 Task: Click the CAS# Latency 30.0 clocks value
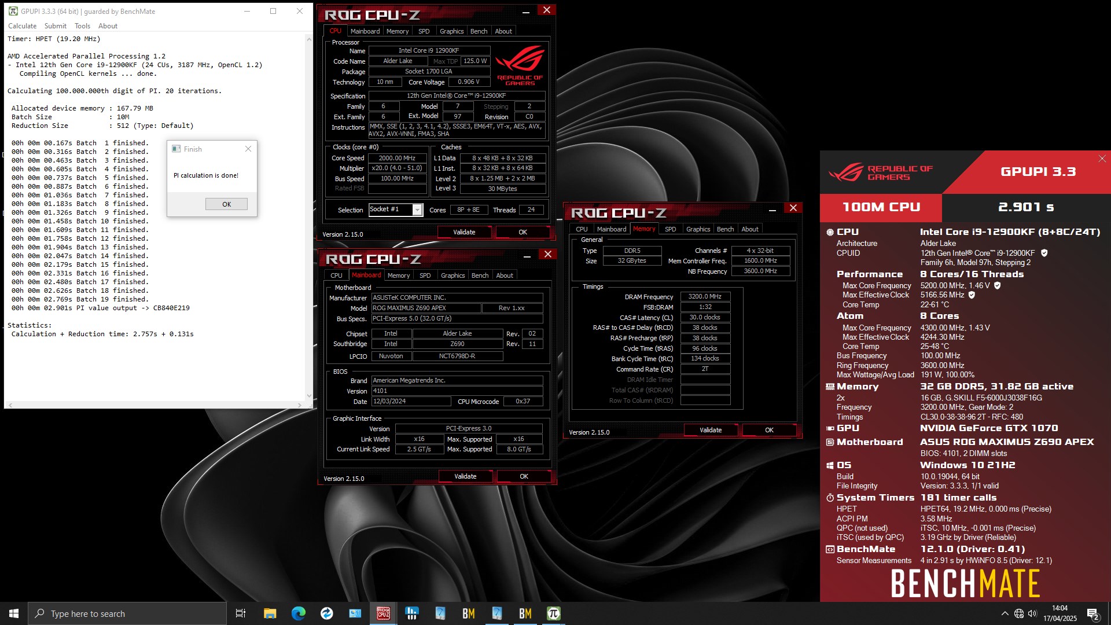tap(705, 317)
